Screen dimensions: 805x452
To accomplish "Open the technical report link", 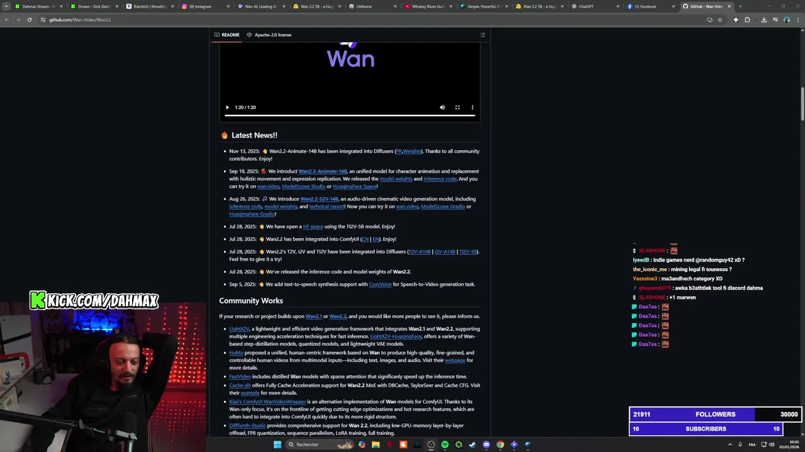I will 327,207.
